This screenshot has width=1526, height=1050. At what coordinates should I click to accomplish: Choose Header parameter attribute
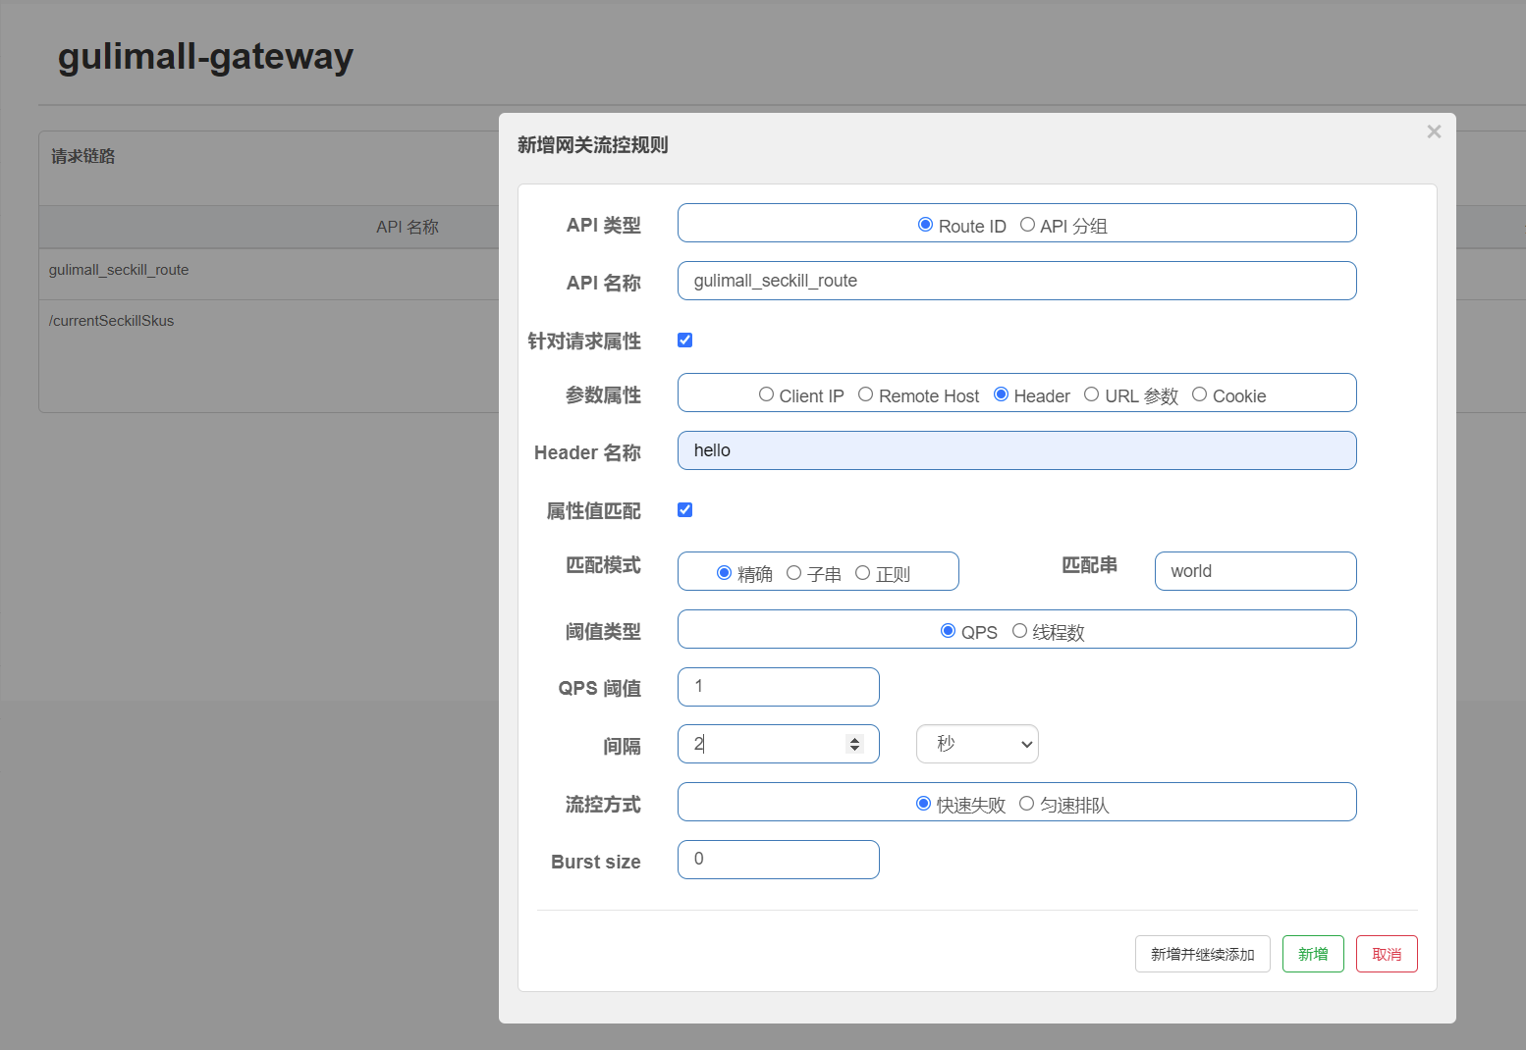[1001, 394]
